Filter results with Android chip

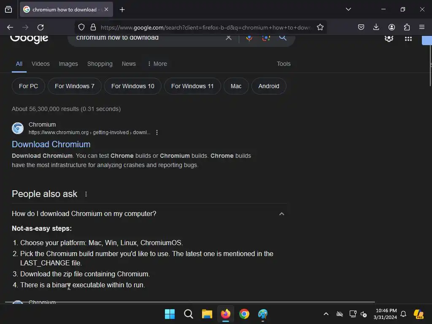point(269,86)
